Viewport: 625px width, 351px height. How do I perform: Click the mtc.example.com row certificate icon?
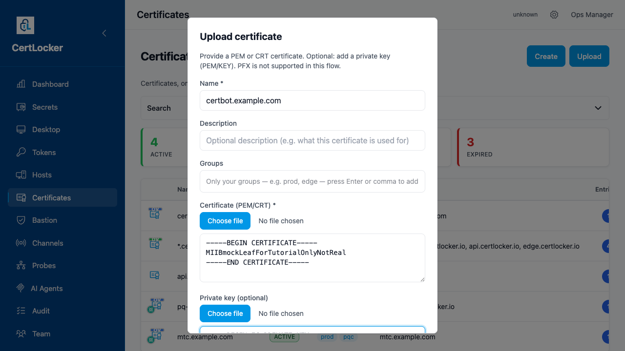(x=155, y=335)
